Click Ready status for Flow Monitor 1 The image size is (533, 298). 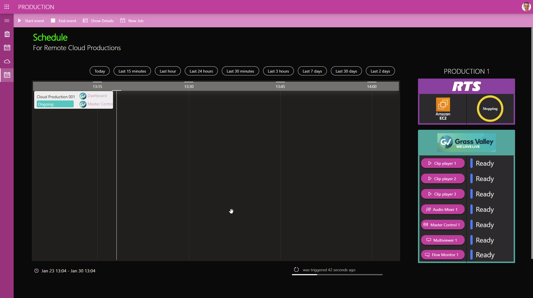pos(485,255)
